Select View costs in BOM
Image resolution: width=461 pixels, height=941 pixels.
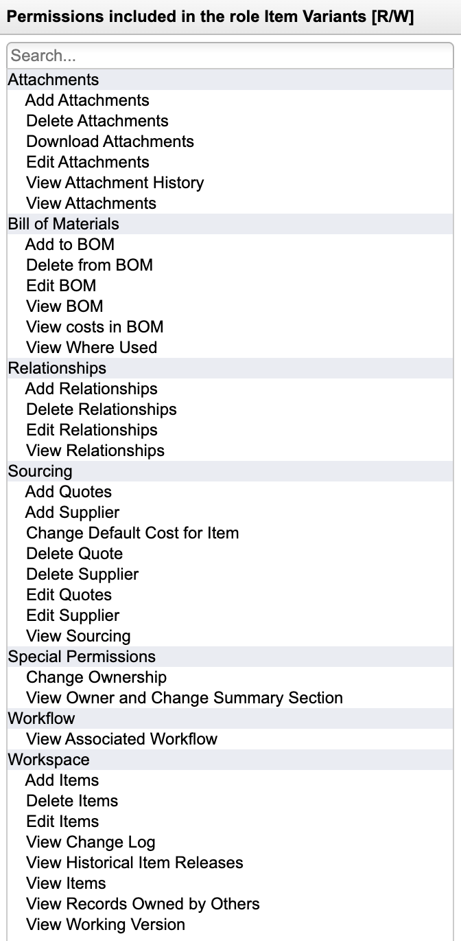point(95,327)
